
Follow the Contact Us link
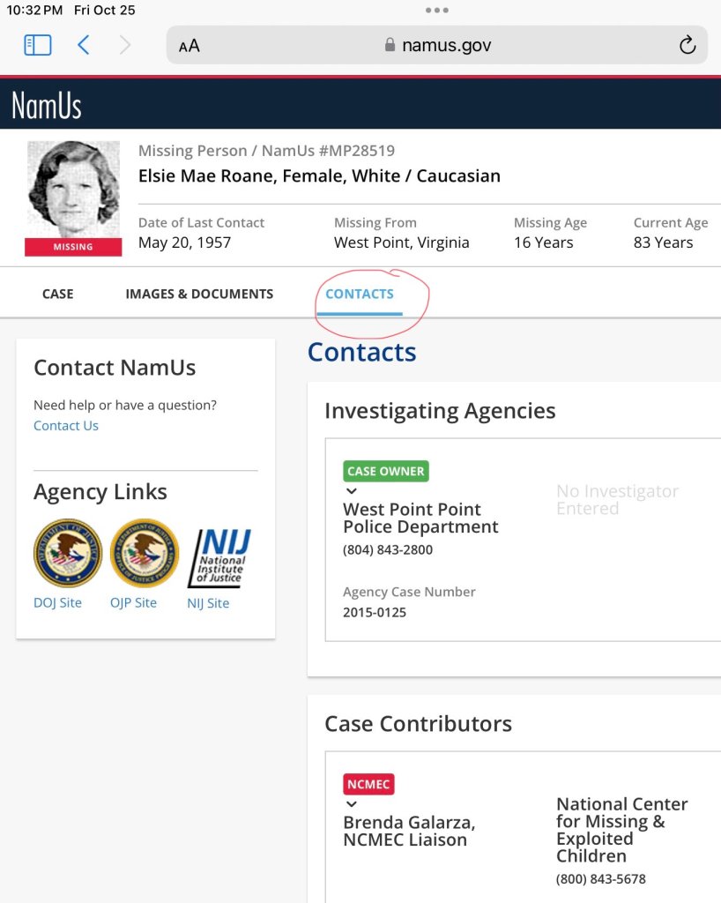66,426
